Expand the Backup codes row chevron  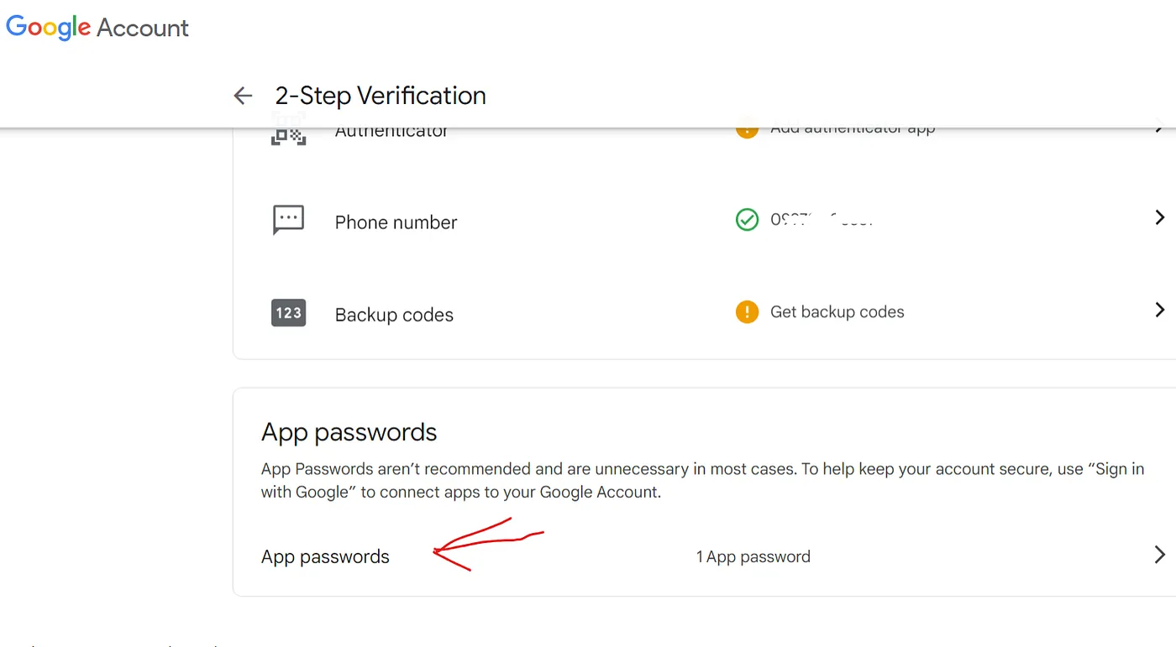pos(1159,310)
